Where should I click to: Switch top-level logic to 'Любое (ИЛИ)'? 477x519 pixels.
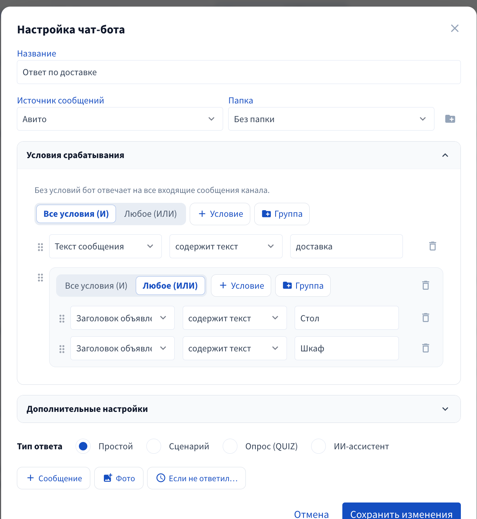pyautogui.click(x=150, y=214)
